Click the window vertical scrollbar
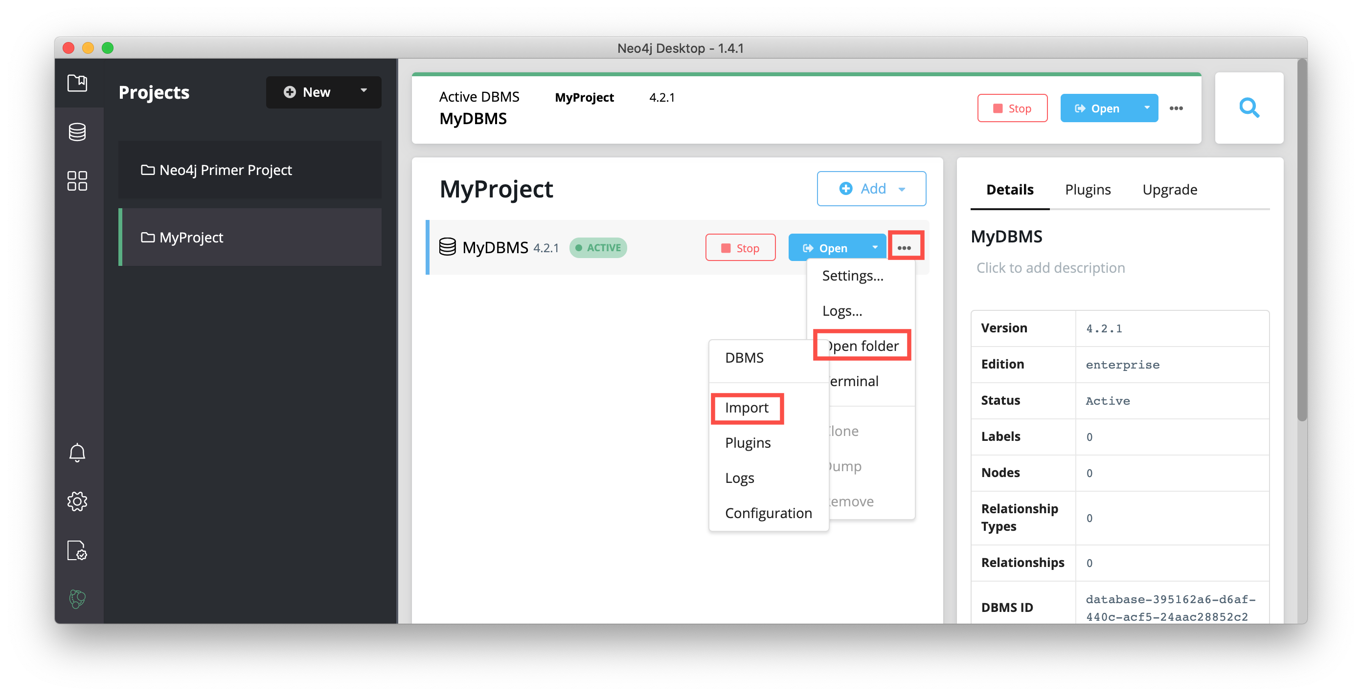The image size is (1362, 696). pos(1302,240)
